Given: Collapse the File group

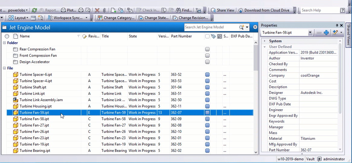Looking at the screenshot, I should click(4, 68).
